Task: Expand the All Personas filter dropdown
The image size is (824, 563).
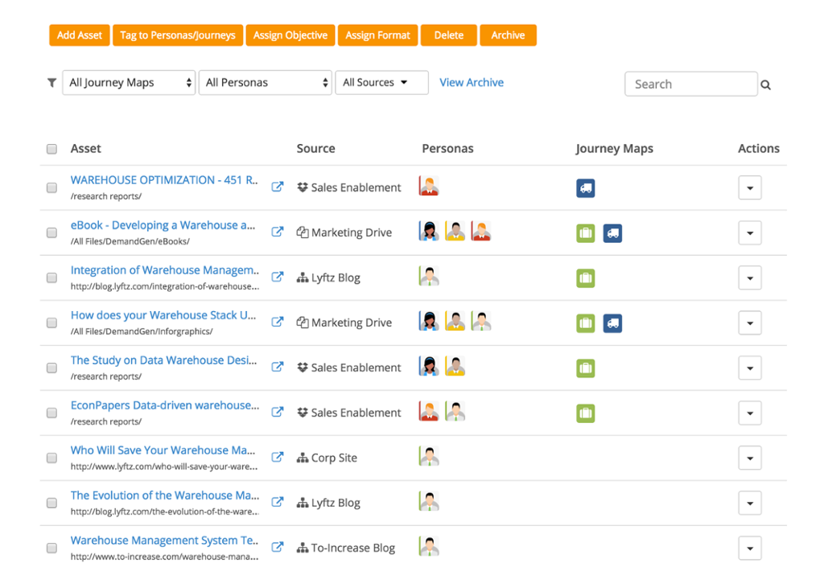Action: pyautogui.click(x=266, y=83)
